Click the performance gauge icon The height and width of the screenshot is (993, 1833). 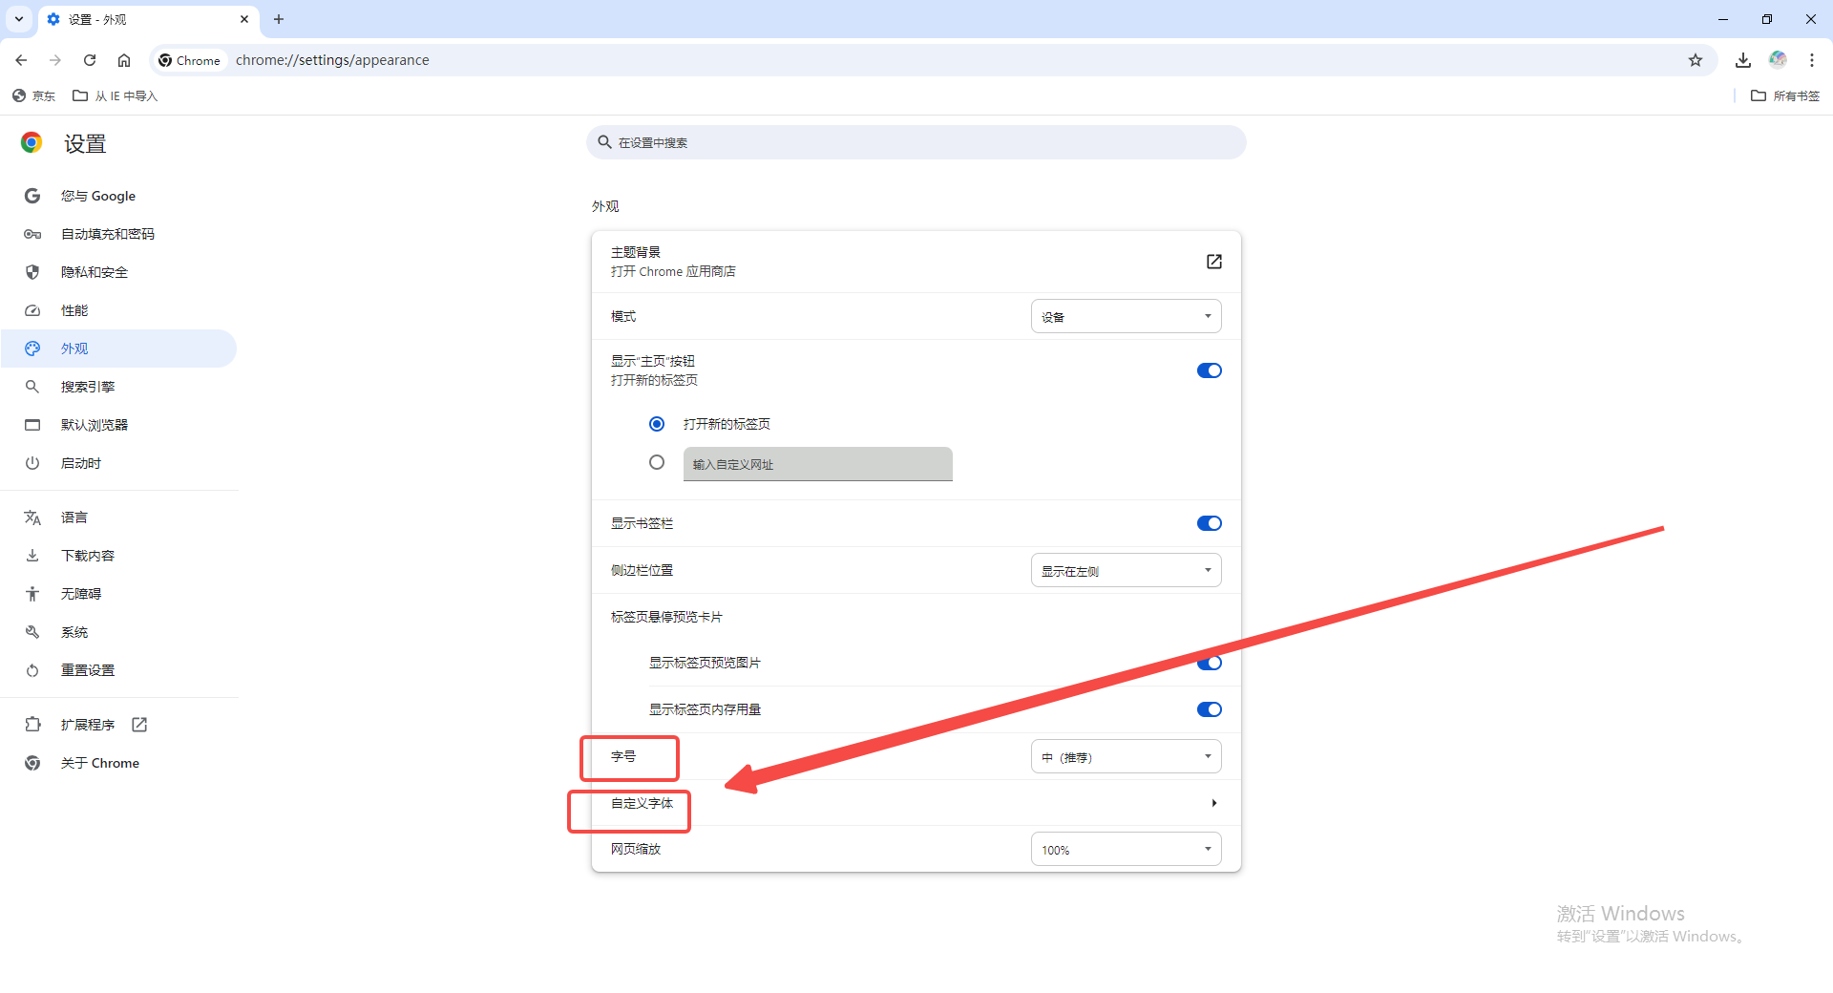[x=32, y=310]
